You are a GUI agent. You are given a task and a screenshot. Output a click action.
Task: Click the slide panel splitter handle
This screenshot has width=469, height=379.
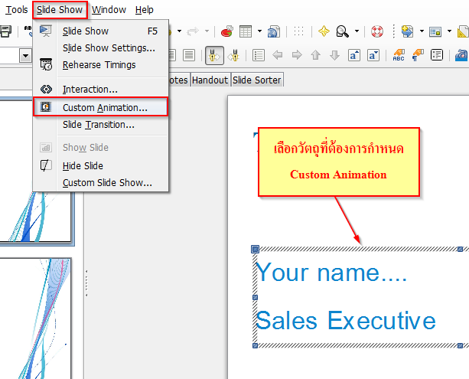[86, 283]
